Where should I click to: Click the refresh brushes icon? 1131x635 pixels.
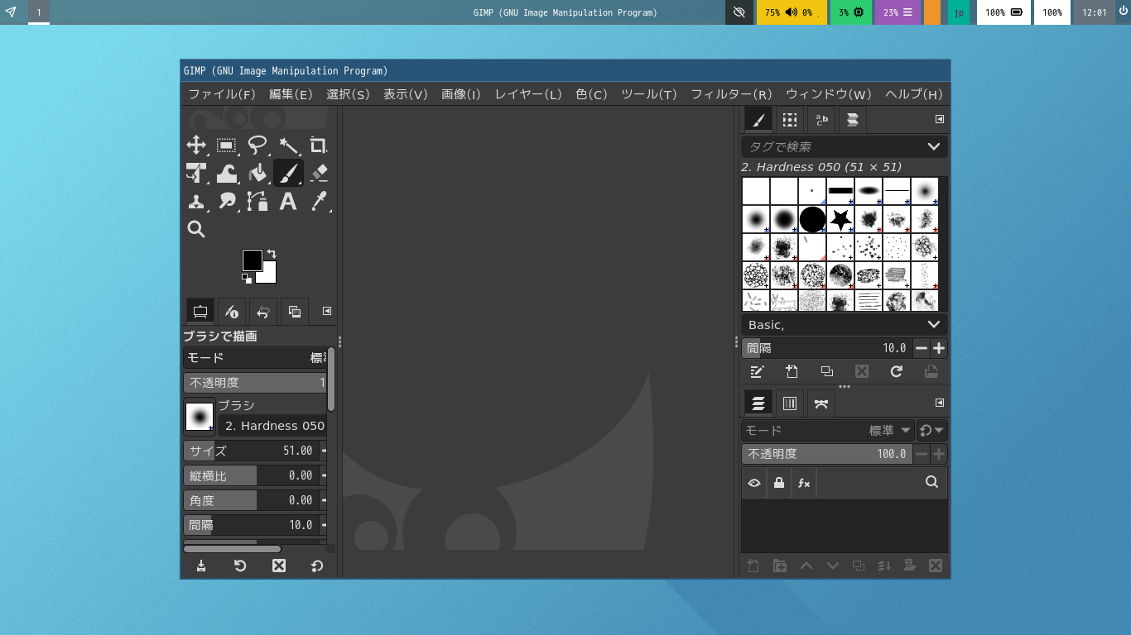(896, 372)
